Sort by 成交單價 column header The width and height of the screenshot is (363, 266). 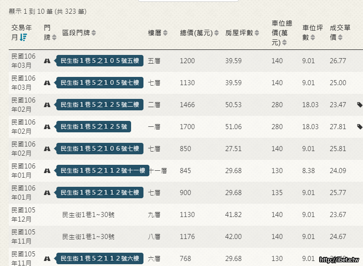click(x=340, y=38)
